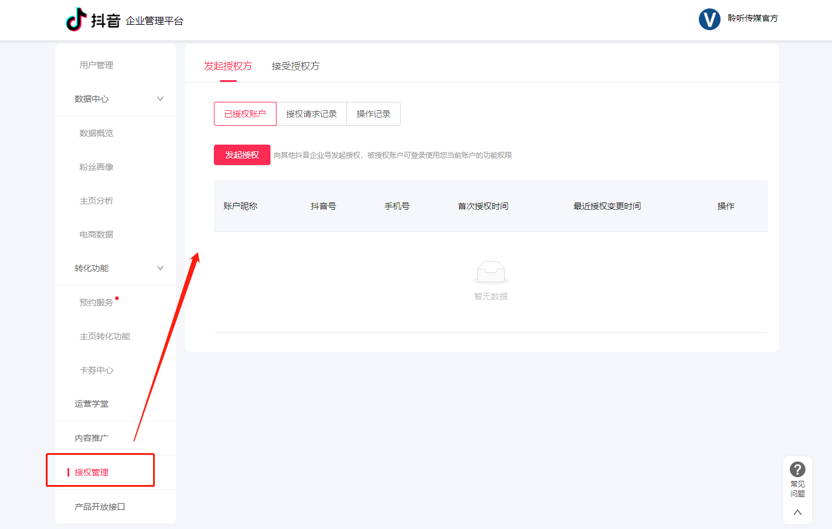Click the back-to-top arrow icon
The height and width of the screenshot is (529, 832).
[798, 512]
